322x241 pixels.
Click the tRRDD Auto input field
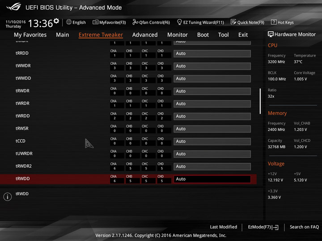point(212,54)
